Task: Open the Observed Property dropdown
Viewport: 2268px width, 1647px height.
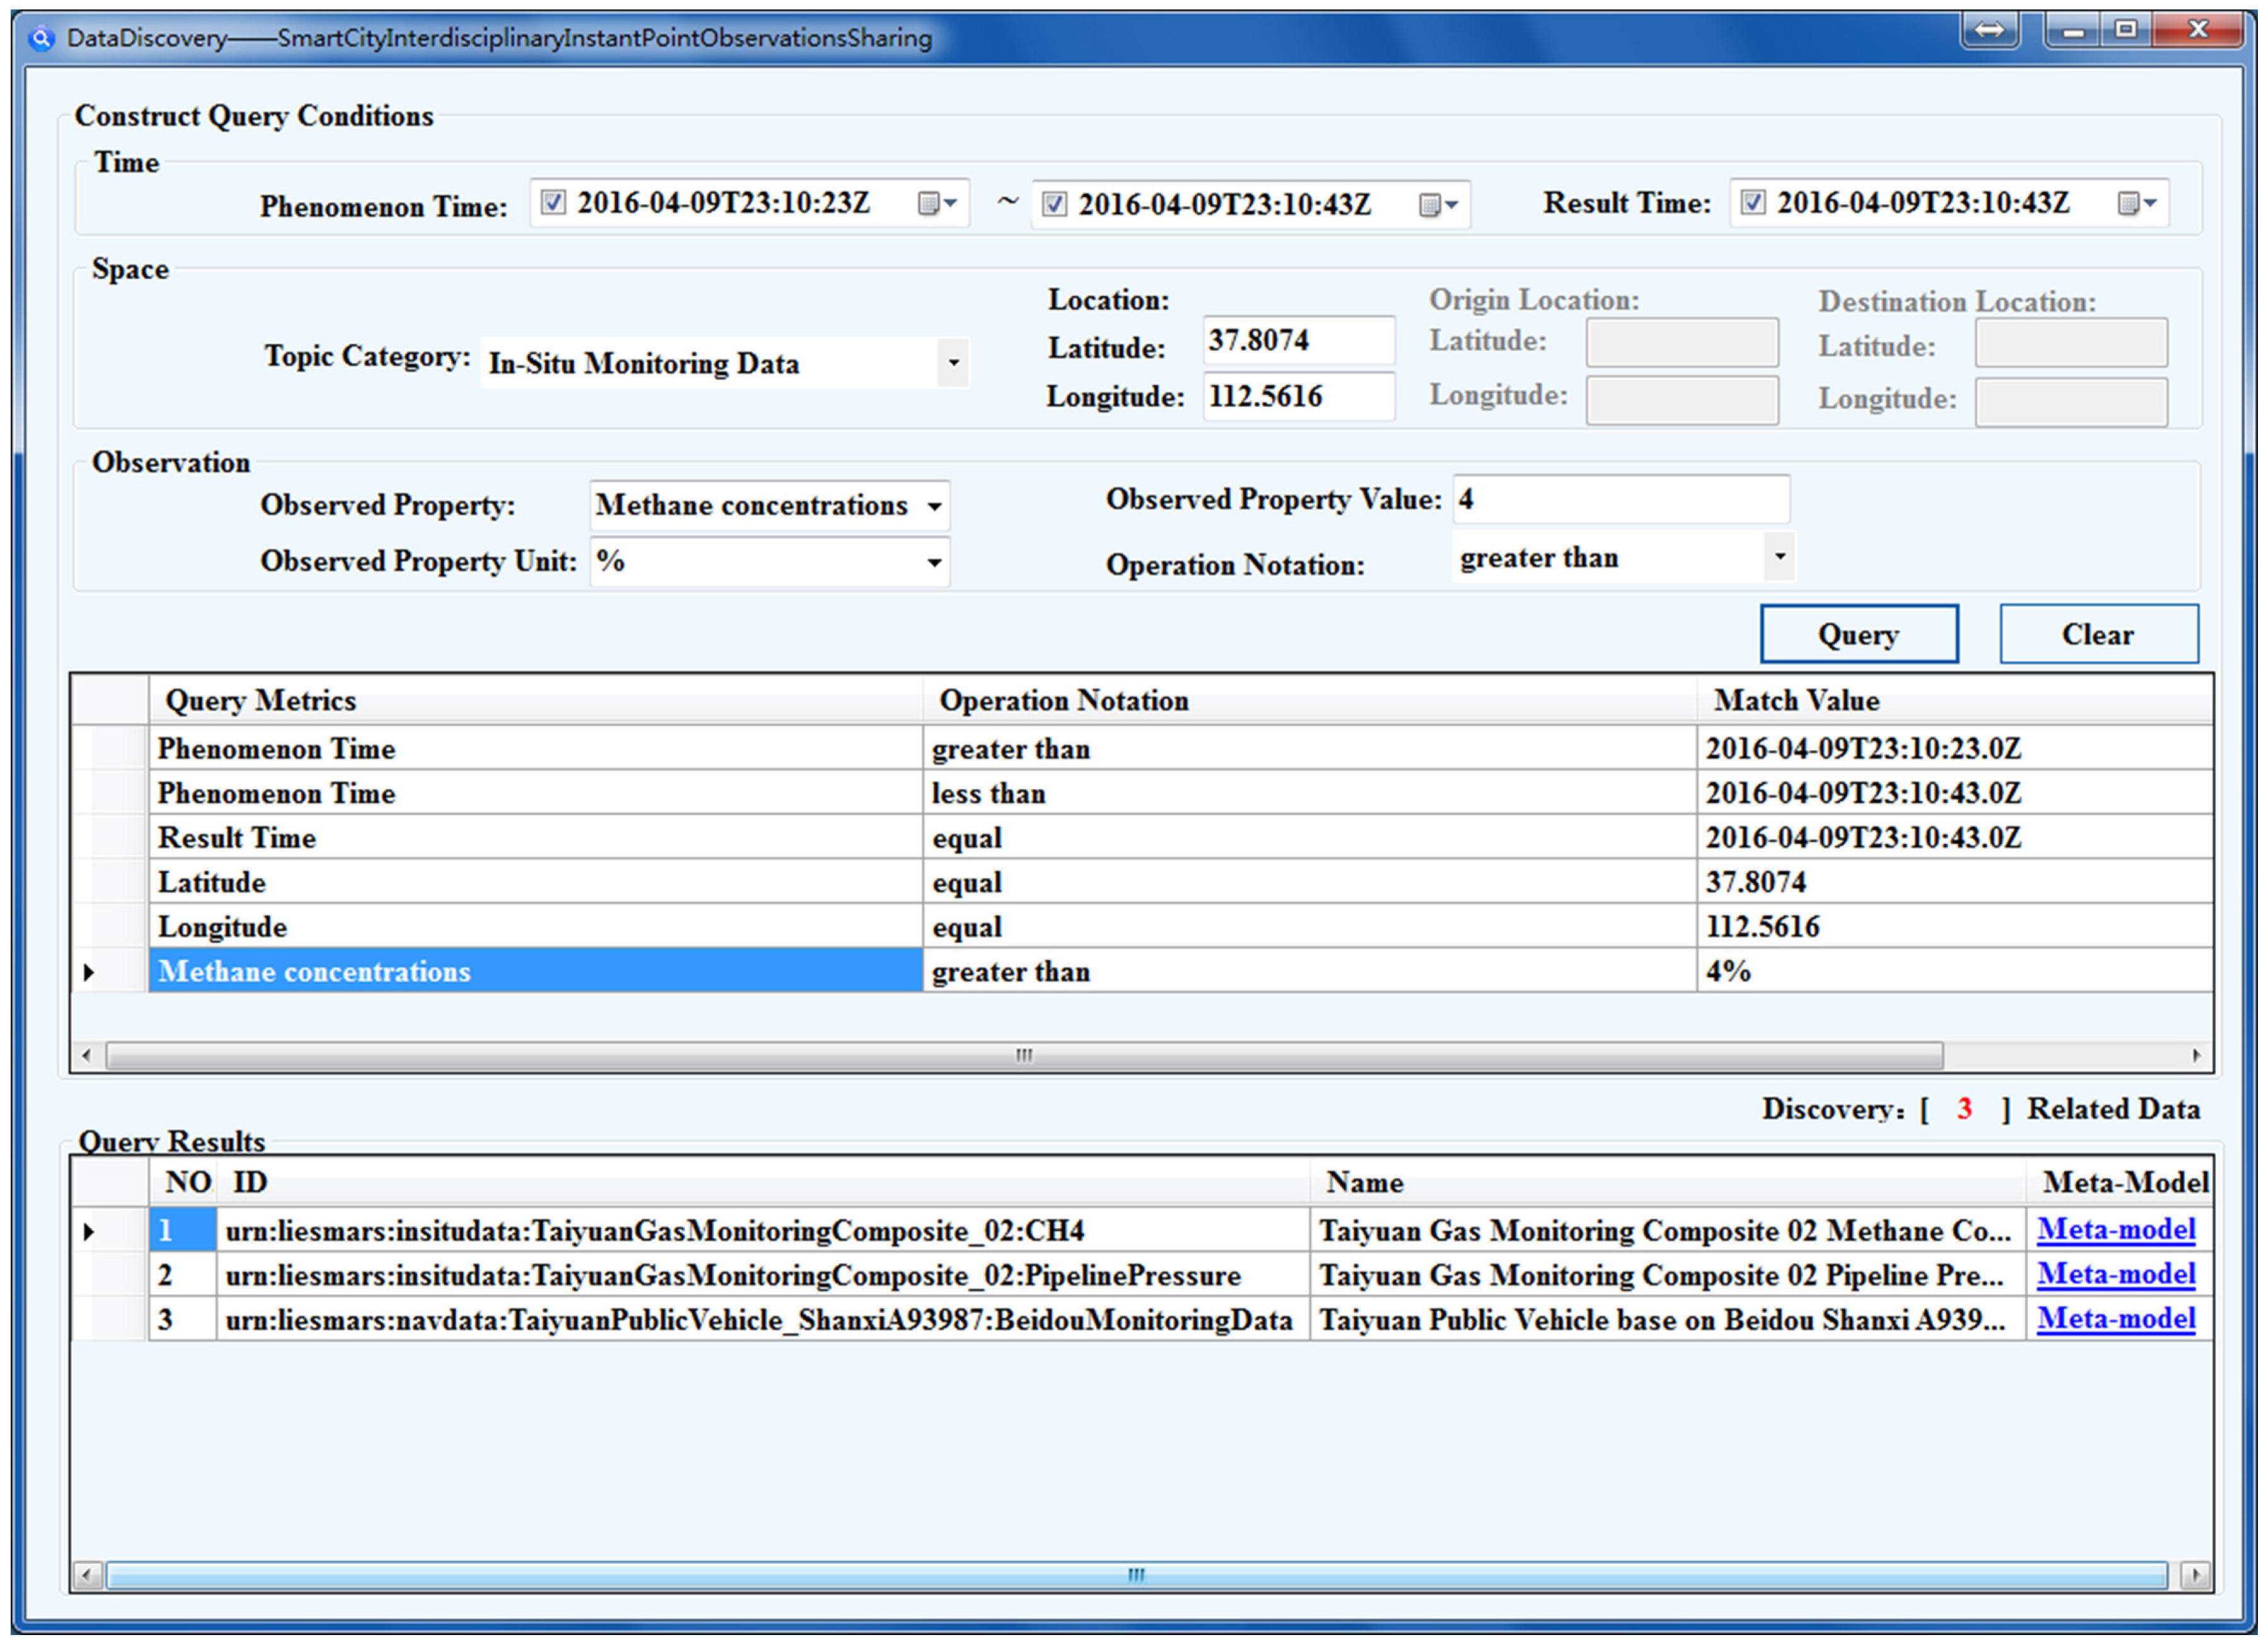Action: click(934, 506)
